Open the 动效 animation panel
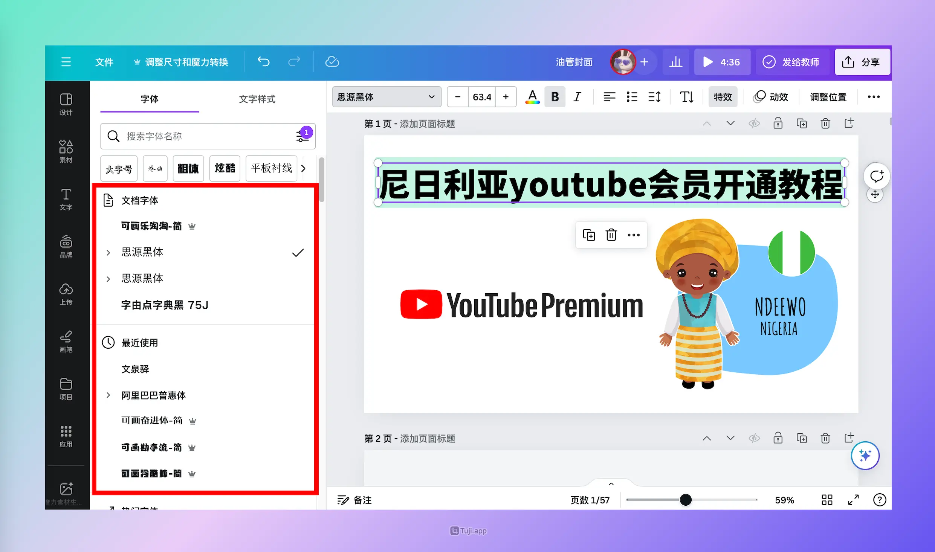Image resolution: width=935 pixels, height=552 pixels. click(x=771, y=97)
